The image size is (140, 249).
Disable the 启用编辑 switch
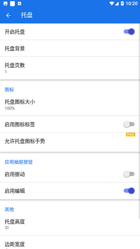129,191
